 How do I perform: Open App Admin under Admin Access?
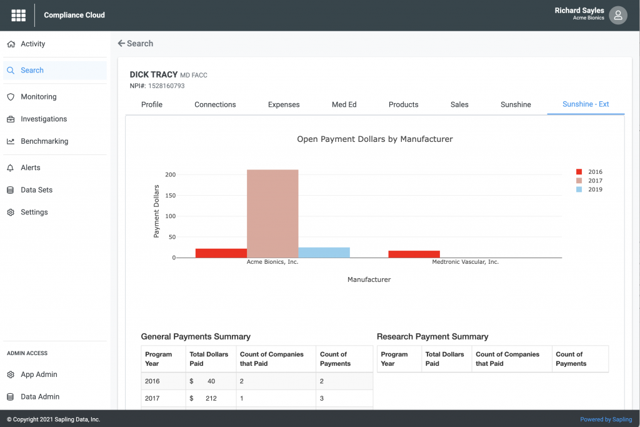tap(37, 374)
